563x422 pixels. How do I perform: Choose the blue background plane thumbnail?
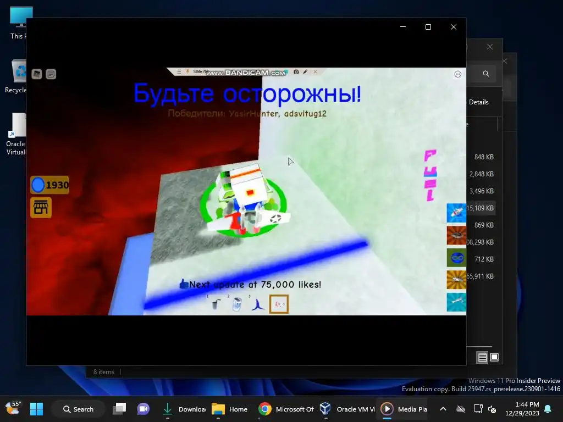pos(456,213)
